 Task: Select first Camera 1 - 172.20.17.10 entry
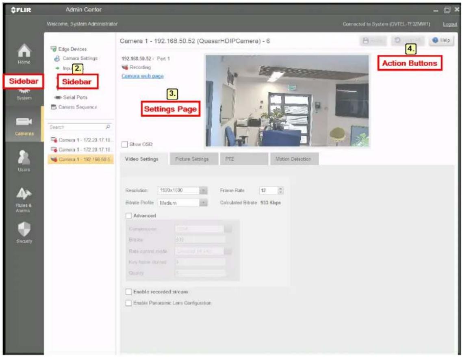[80, 140]
